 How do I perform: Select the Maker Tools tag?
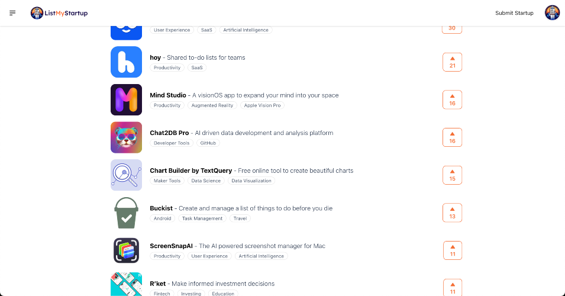coord(167,181)
